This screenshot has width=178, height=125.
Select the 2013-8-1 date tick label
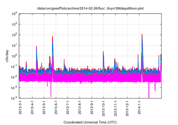pos(80,108)
